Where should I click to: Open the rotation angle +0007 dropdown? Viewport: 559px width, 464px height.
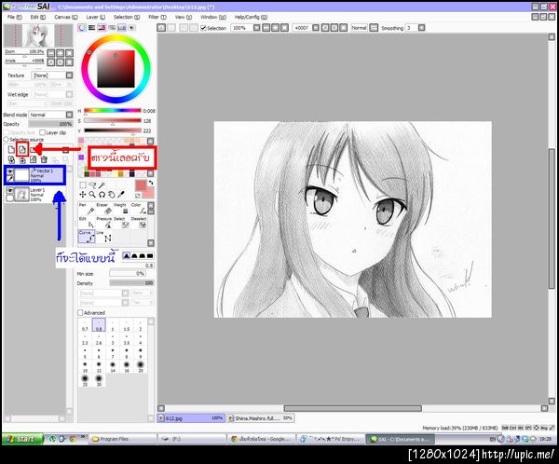[316, 27]
